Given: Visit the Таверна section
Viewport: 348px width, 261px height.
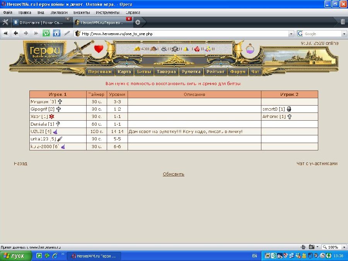Looking at the screenshot, I should click(x=166, y=72).
